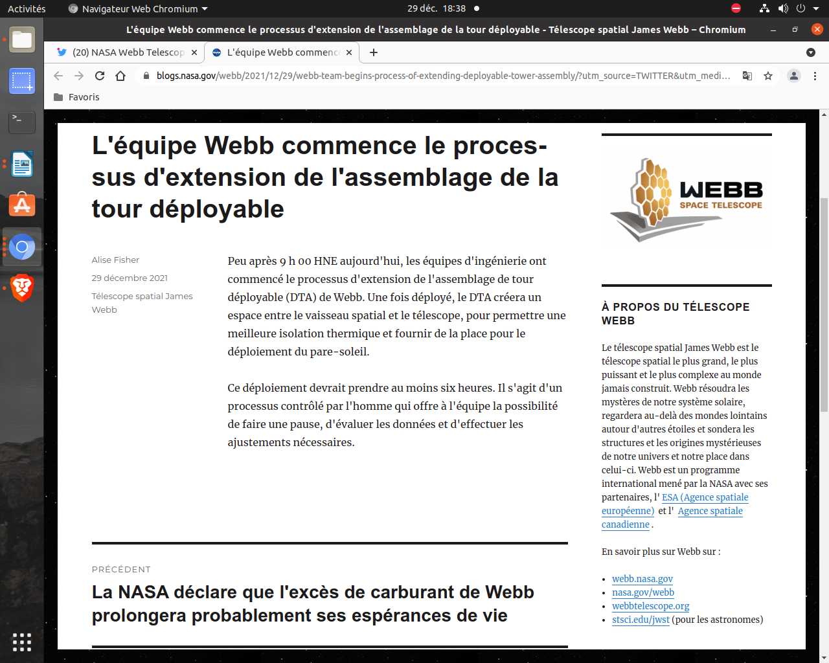Open the Terminal from the dock
Screen dimensions: 829x663
(22, 122)
